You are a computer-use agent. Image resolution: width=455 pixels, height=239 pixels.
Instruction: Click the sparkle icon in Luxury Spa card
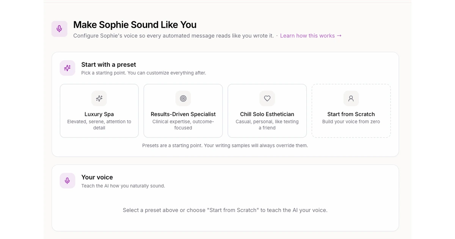[99, 99]
